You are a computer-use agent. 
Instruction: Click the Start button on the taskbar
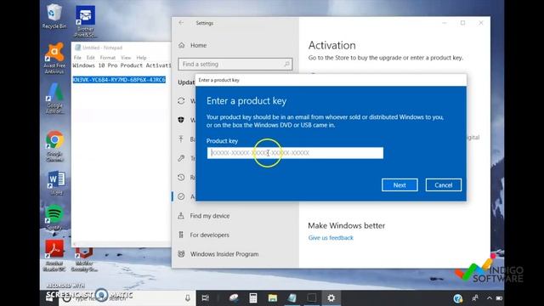(50, 298)
